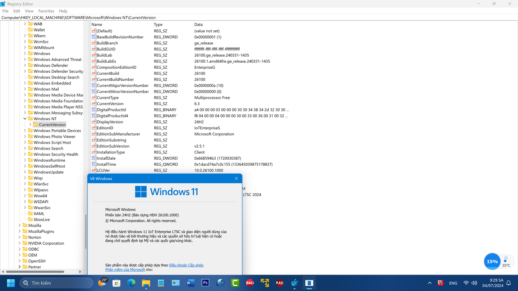Select the ODBC key in tree
Screen dimensions: 518x291
pos(34,249)
